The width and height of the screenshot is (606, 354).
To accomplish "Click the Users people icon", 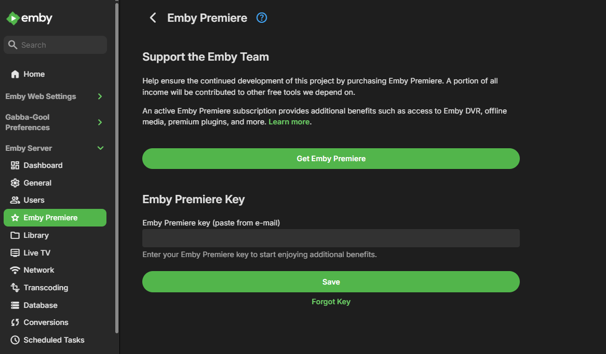I will coord(15,200).
